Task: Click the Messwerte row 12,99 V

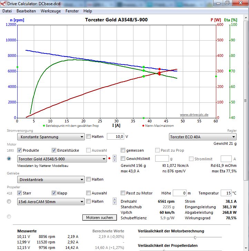Action: (48, 242)
